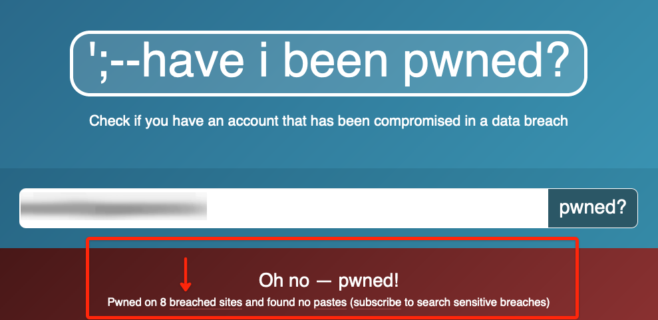This screenshot has width=658, height=320.
Task: Click the red downward arrow annotation
Action: pyautogui.click(x=186, y=275)
